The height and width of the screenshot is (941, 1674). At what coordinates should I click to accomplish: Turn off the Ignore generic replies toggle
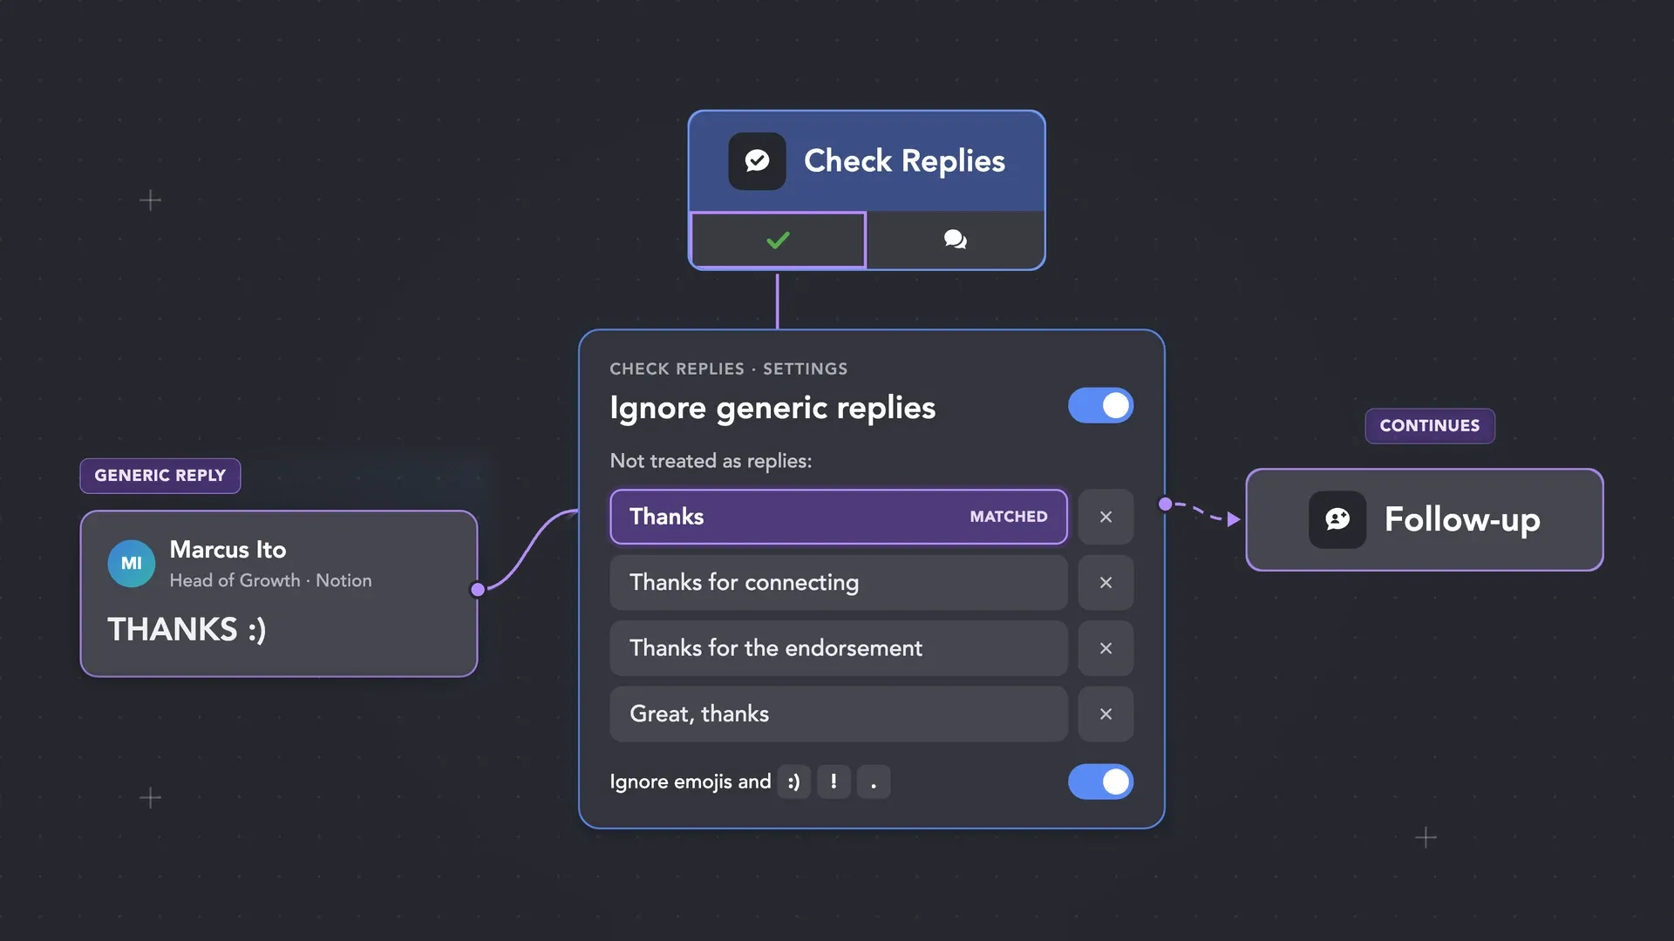[1100, 406]
